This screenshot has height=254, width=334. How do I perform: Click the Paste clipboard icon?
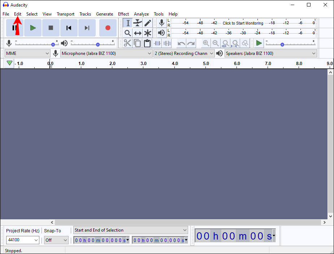click(x=147, y=43)
